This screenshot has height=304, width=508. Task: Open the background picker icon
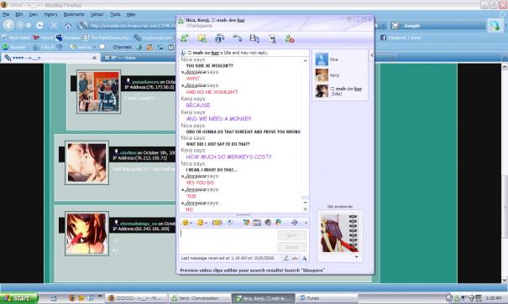point(257,222)
